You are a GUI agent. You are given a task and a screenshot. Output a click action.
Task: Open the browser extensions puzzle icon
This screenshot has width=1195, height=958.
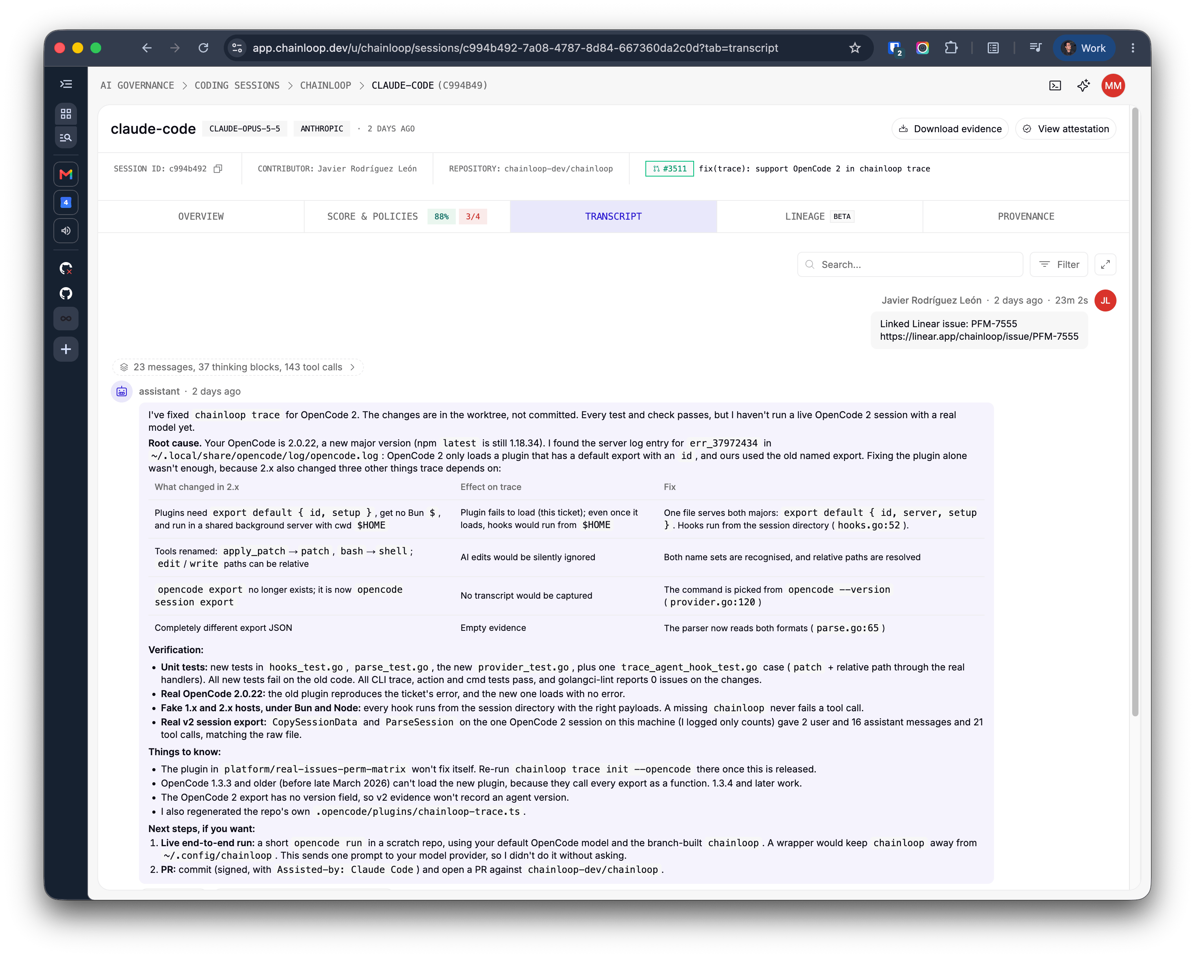951,48
